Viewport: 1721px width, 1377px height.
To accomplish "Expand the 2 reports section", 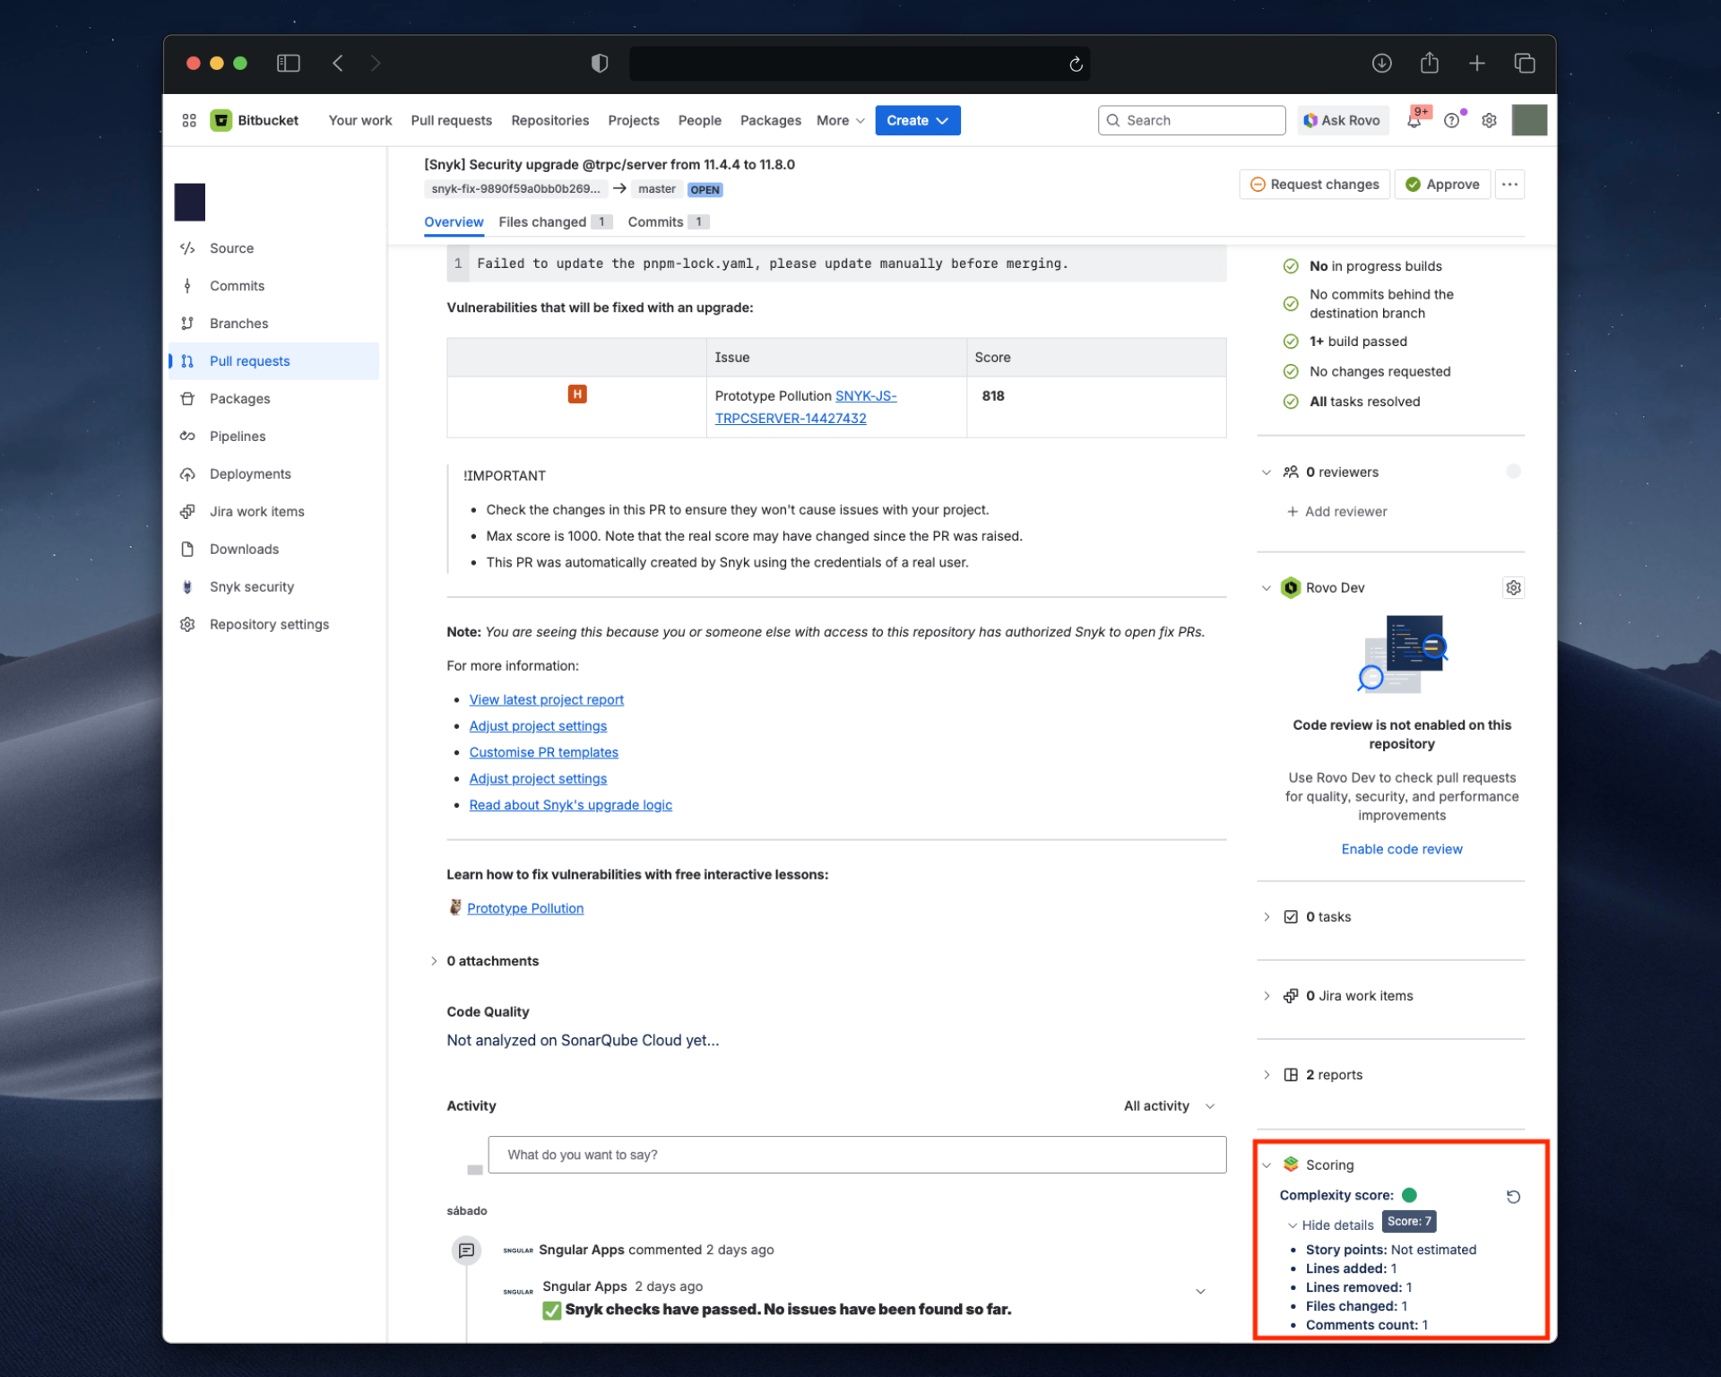I will [1333, 1075].
